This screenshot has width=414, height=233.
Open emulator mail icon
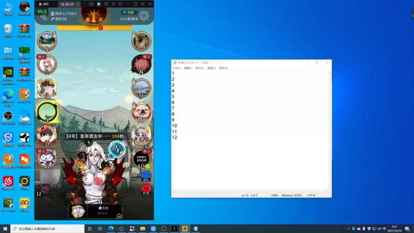click(106, 4)
